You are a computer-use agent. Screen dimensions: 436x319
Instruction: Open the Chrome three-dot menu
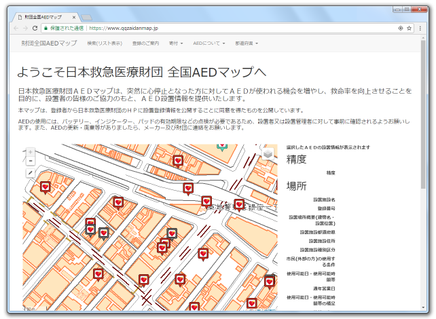(421, 29)
